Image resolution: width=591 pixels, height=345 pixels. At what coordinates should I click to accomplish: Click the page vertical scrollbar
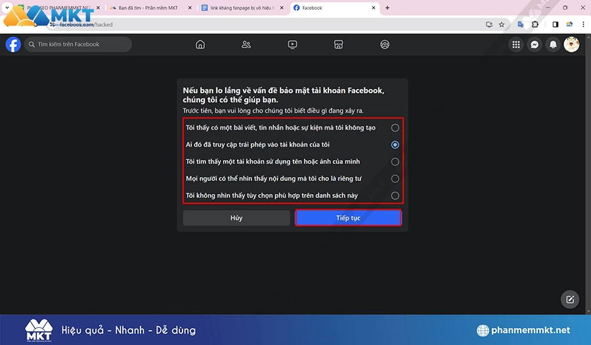[588, 174]
